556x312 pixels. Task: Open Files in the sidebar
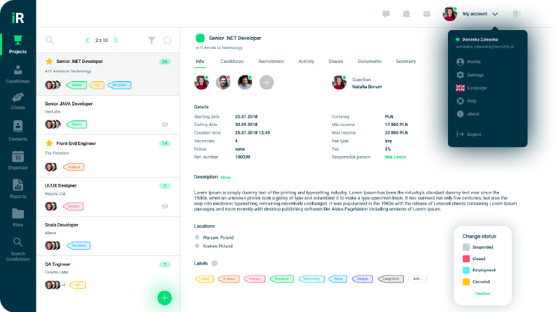click(18, 218)
